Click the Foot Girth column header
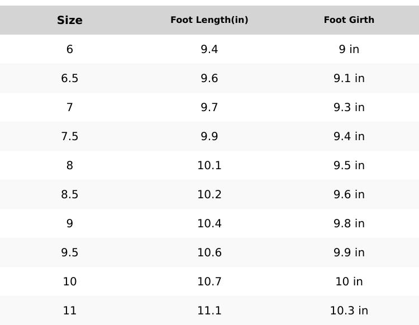The height and width of the screenshot is (325, 419). [x=349, y=20]
